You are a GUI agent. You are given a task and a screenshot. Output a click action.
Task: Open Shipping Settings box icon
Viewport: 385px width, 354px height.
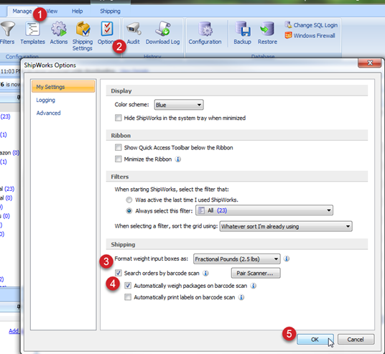(83, 29)
